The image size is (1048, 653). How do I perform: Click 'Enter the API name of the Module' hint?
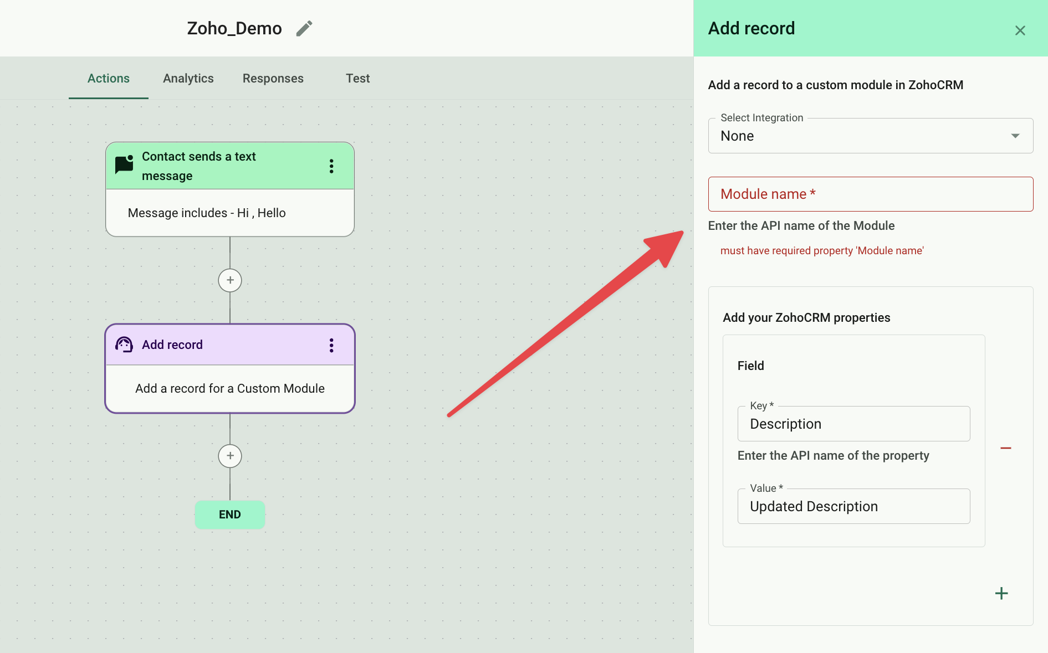[x=801, y=225]
